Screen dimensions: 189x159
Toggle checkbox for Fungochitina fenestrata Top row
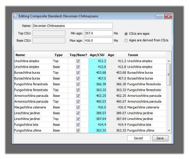78,90
